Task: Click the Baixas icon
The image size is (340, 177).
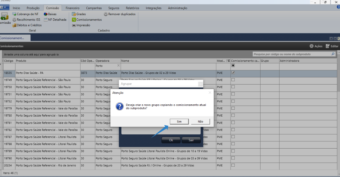Action: (x=45, y=14)
